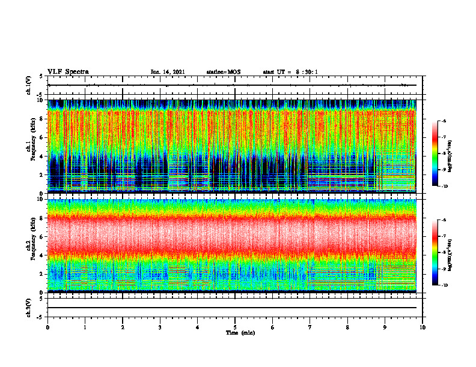
Task: Click the ch.1 voltage waveform trace
Action: point(232,85)
